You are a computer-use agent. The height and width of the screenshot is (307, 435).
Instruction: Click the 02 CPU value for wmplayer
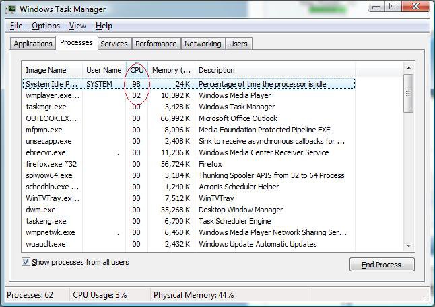[x=136, y=95]
